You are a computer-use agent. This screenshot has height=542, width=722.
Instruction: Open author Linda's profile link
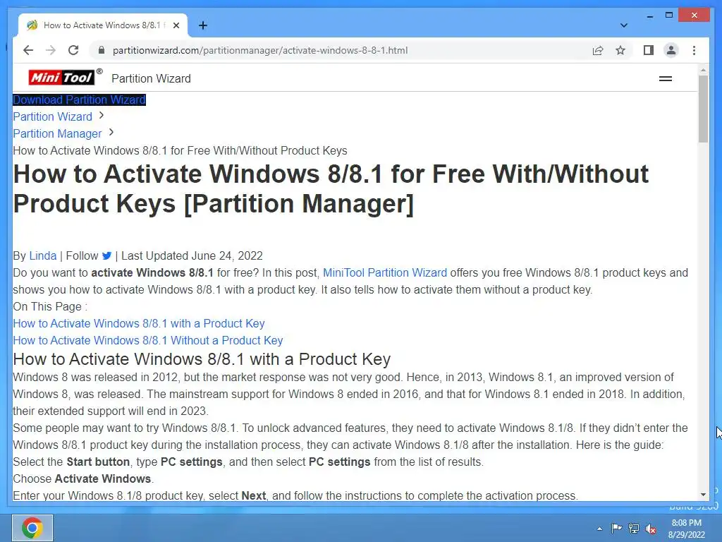click(43, 255)
